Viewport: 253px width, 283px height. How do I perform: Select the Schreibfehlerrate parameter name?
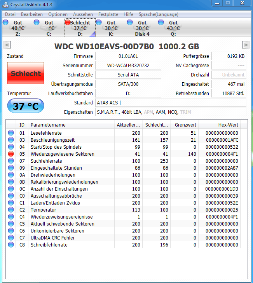coord(49,245)
